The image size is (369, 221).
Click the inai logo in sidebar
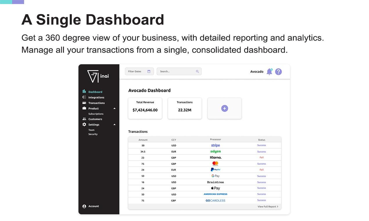coord(98,76)
